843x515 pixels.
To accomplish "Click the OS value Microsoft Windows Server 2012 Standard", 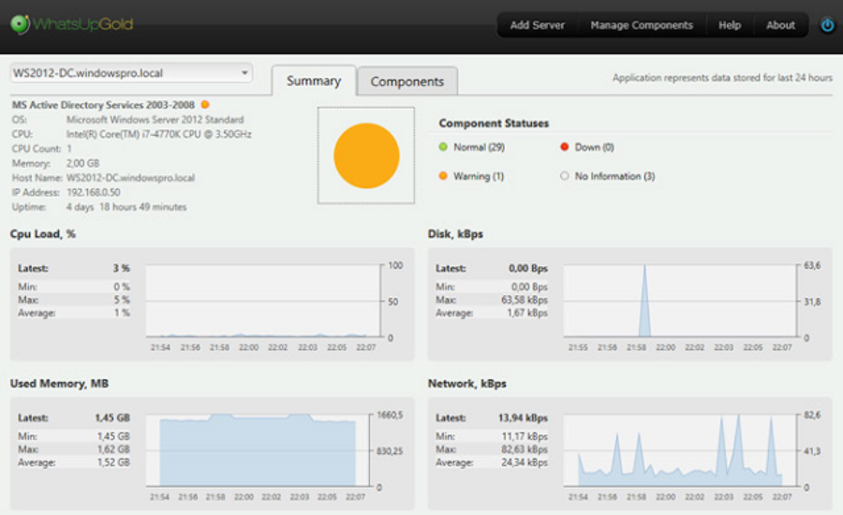I will pyautogui.click(x=155, y=119).
